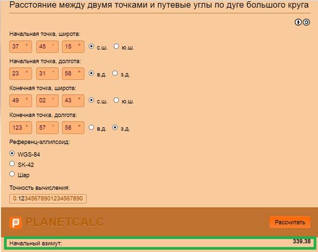Select з.д. for end point longitude

[x=115, y=128]
